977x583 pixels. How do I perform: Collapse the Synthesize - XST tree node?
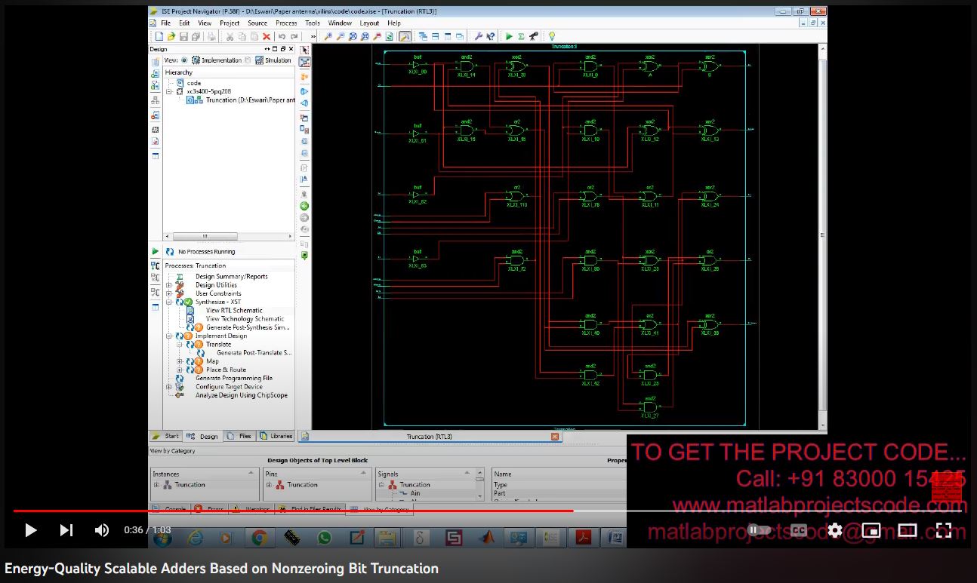[168, 302]
